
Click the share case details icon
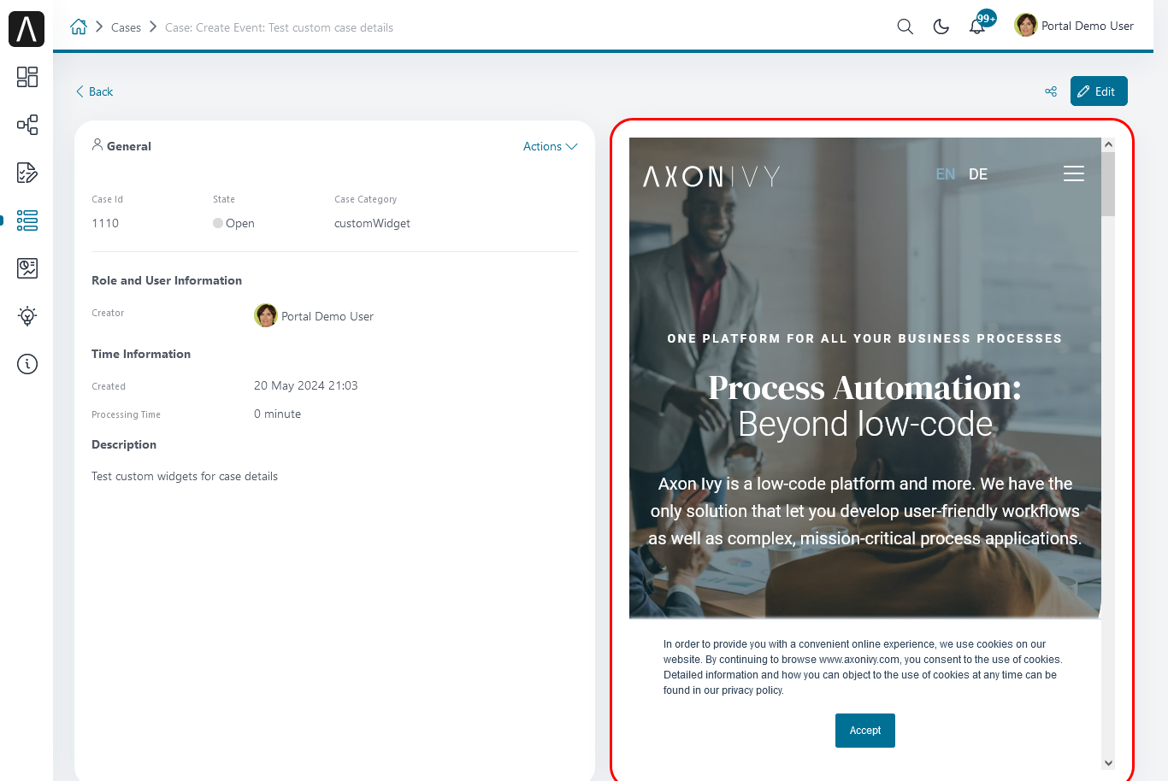(x=1051, y=91)
